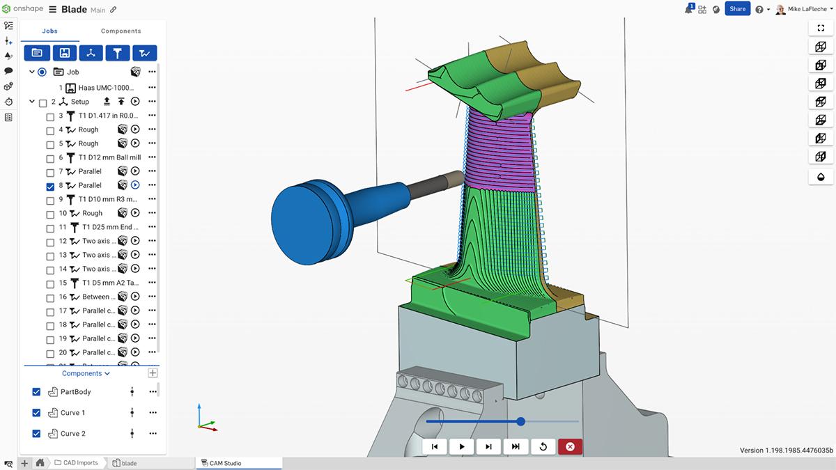Open notifications bell in the top bar
Viewport: 836px width, 470px height.
(690, 9)
